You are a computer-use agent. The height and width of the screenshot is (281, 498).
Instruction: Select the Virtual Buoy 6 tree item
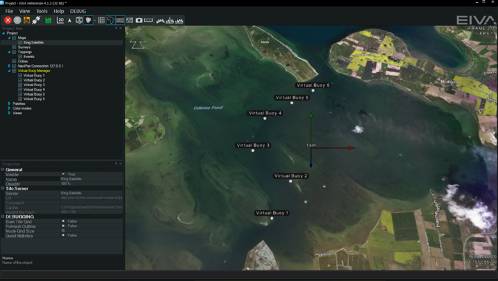click(34, 99)
